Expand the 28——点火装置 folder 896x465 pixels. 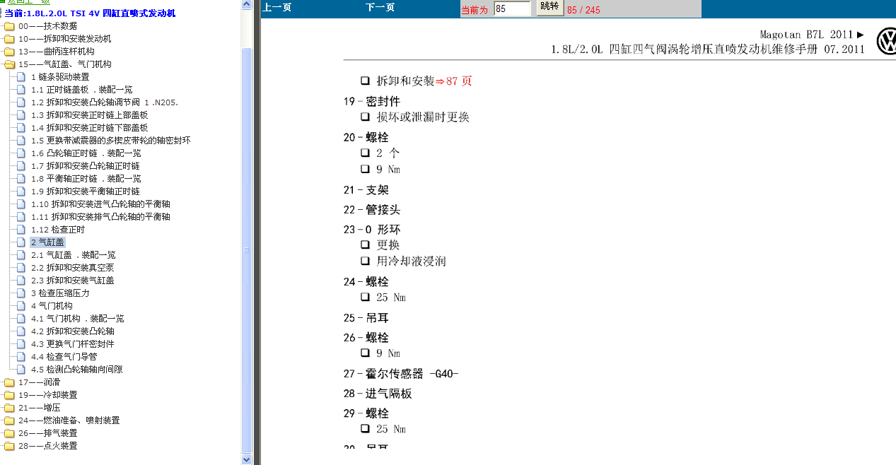pyautogui.click(x=8, y=446)
